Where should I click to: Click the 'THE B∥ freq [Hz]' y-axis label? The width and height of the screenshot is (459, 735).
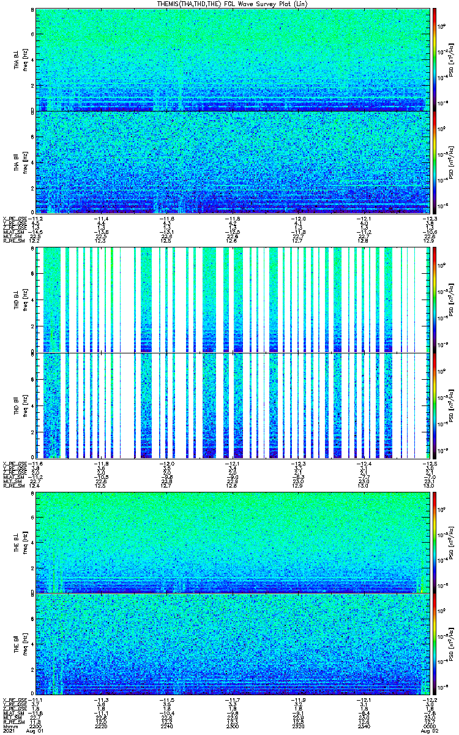coord(21,644)
